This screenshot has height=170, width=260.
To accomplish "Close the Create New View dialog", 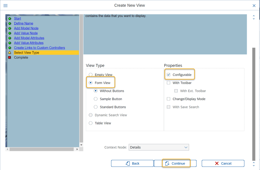I will coord(254,6).
